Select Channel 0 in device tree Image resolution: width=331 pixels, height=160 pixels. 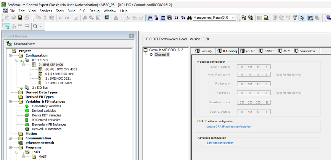point(162,55)
